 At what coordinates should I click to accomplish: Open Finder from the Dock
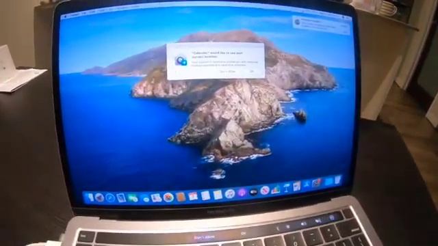[90, 197]
